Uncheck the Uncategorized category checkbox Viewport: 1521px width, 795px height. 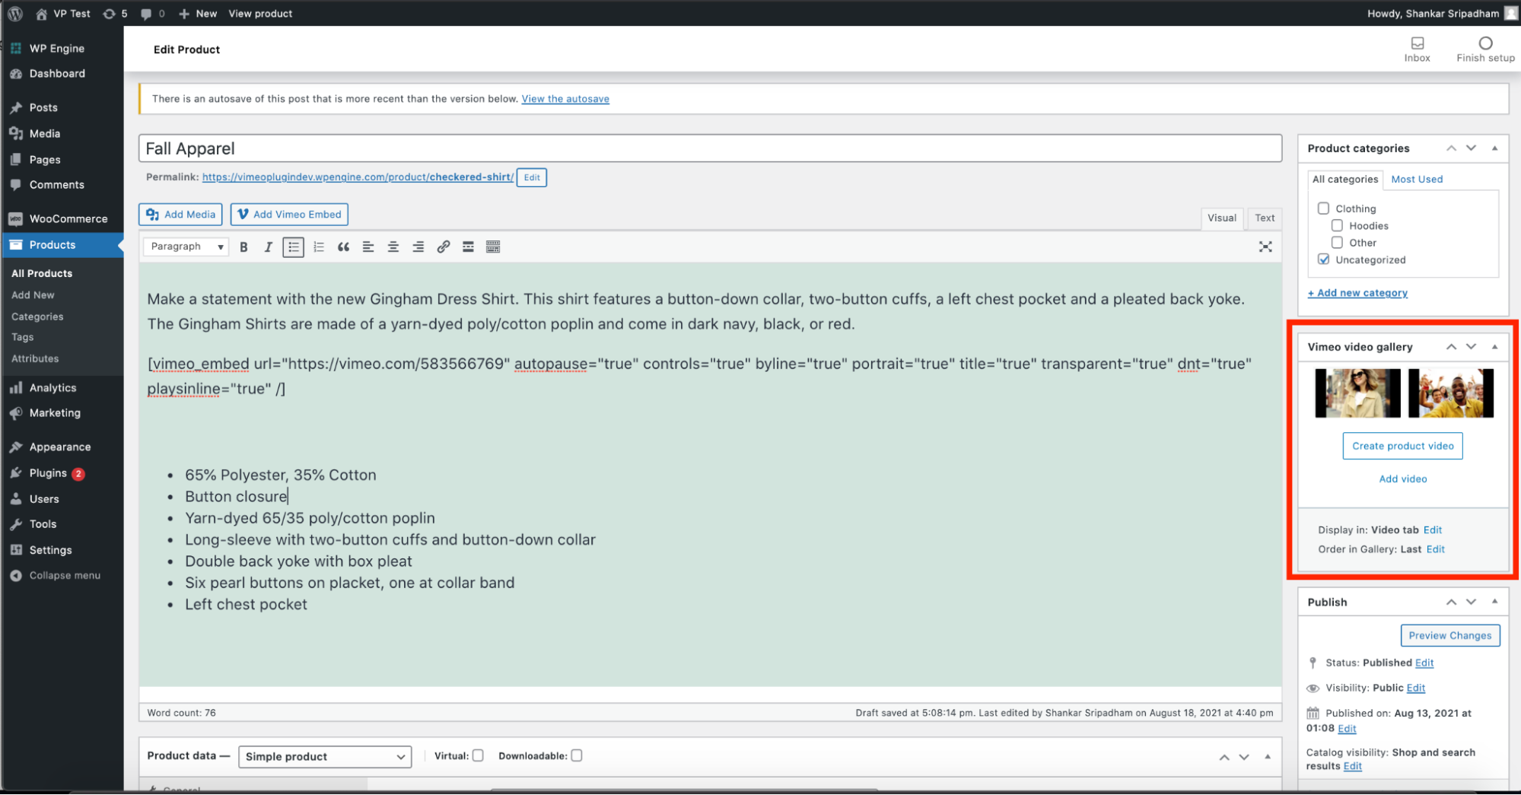(1323, 259)
